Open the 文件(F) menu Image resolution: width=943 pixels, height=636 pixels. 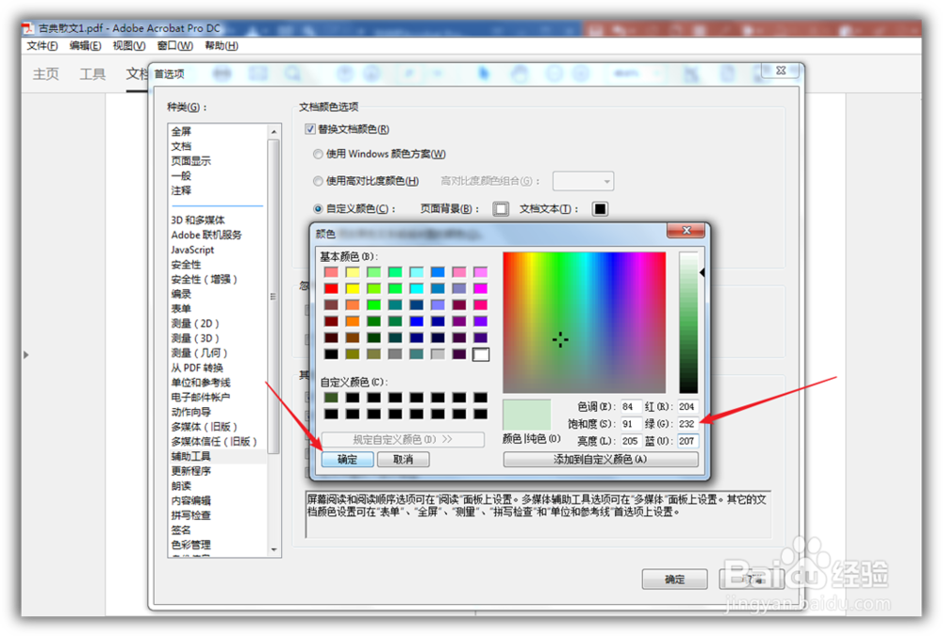[x=42, y=45]
